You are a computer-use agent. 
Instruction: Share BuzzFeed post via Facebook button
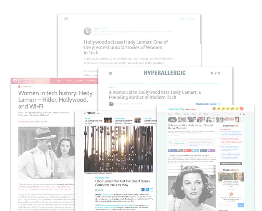click(x=172, y=150)
